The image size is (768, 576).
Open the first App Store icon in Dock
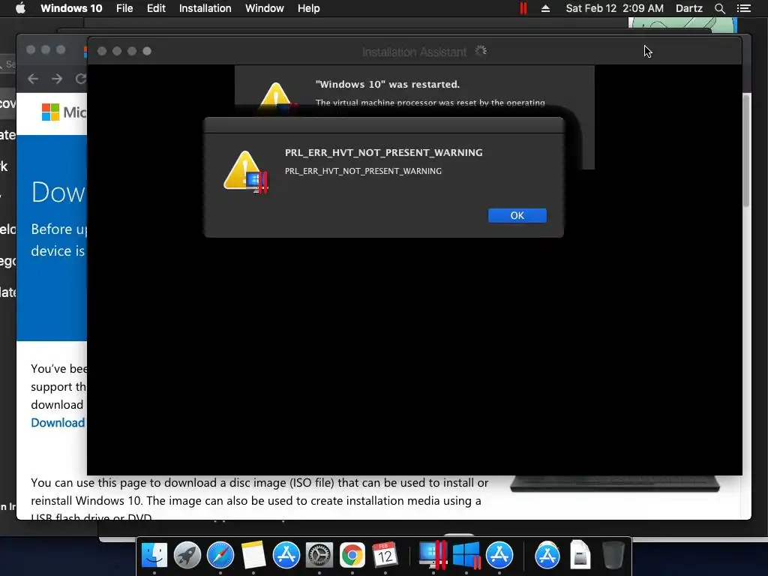286,556
